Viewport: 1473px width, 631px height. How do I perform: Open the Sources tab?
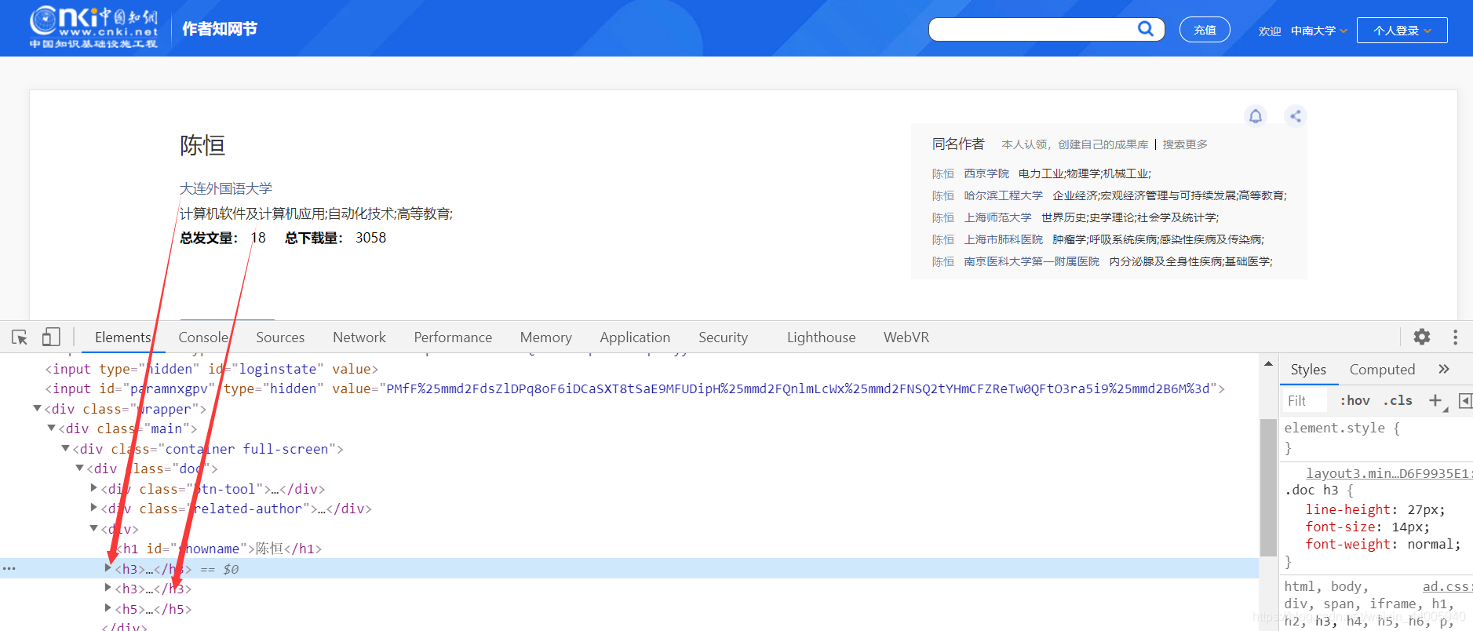(x=280, y=337)
